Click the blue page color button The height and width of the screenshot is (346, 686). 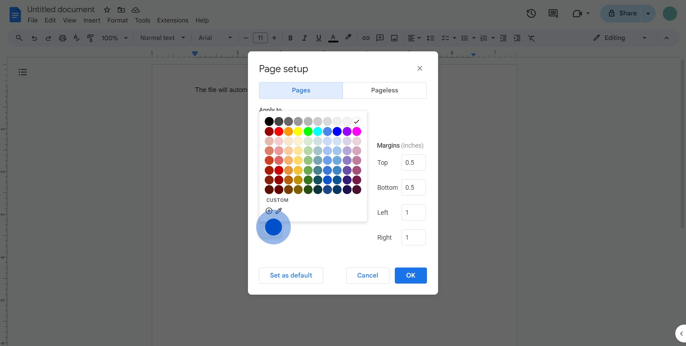273,227
